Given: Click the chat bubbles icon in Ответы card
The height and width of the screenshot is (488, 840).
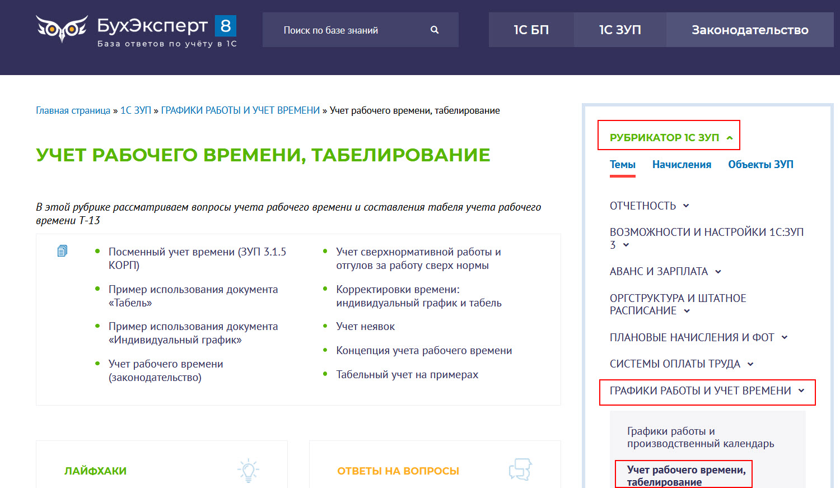Looking at the screenshot, I should click(x=520, y=470).
